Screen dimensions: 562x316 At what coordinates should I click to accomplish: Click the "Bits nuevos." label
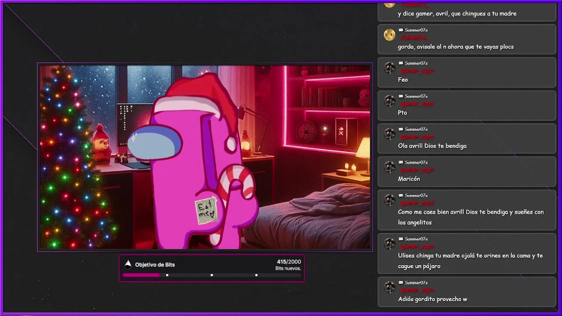[x=288, y=269]
